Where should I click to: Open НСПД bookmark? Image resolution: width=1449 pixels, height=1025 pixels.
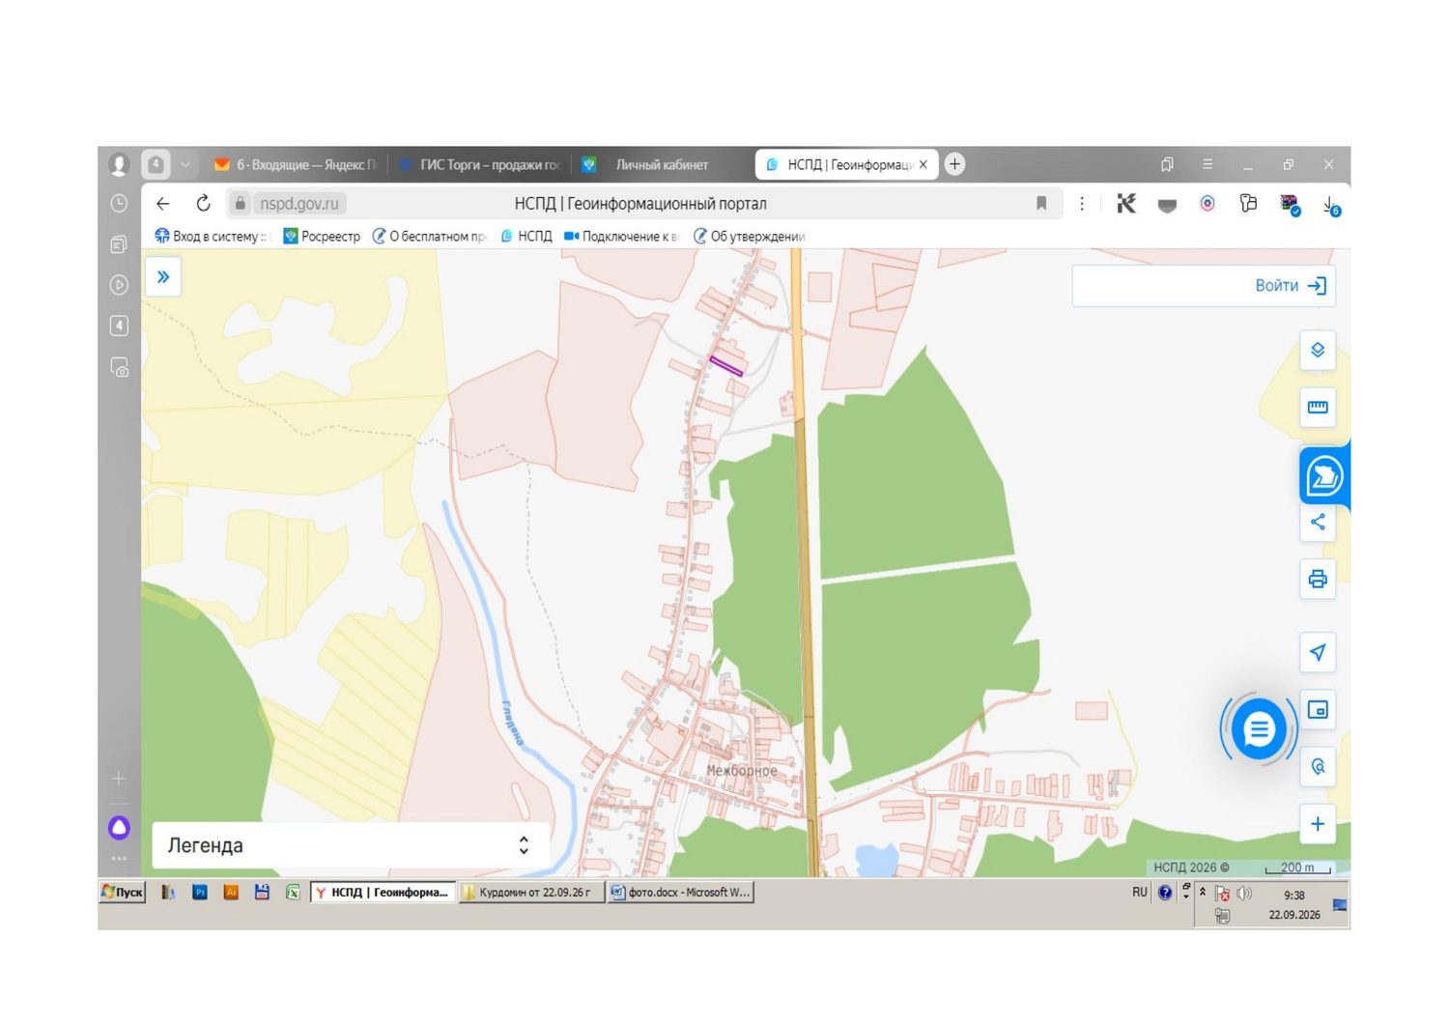(526, 236)
